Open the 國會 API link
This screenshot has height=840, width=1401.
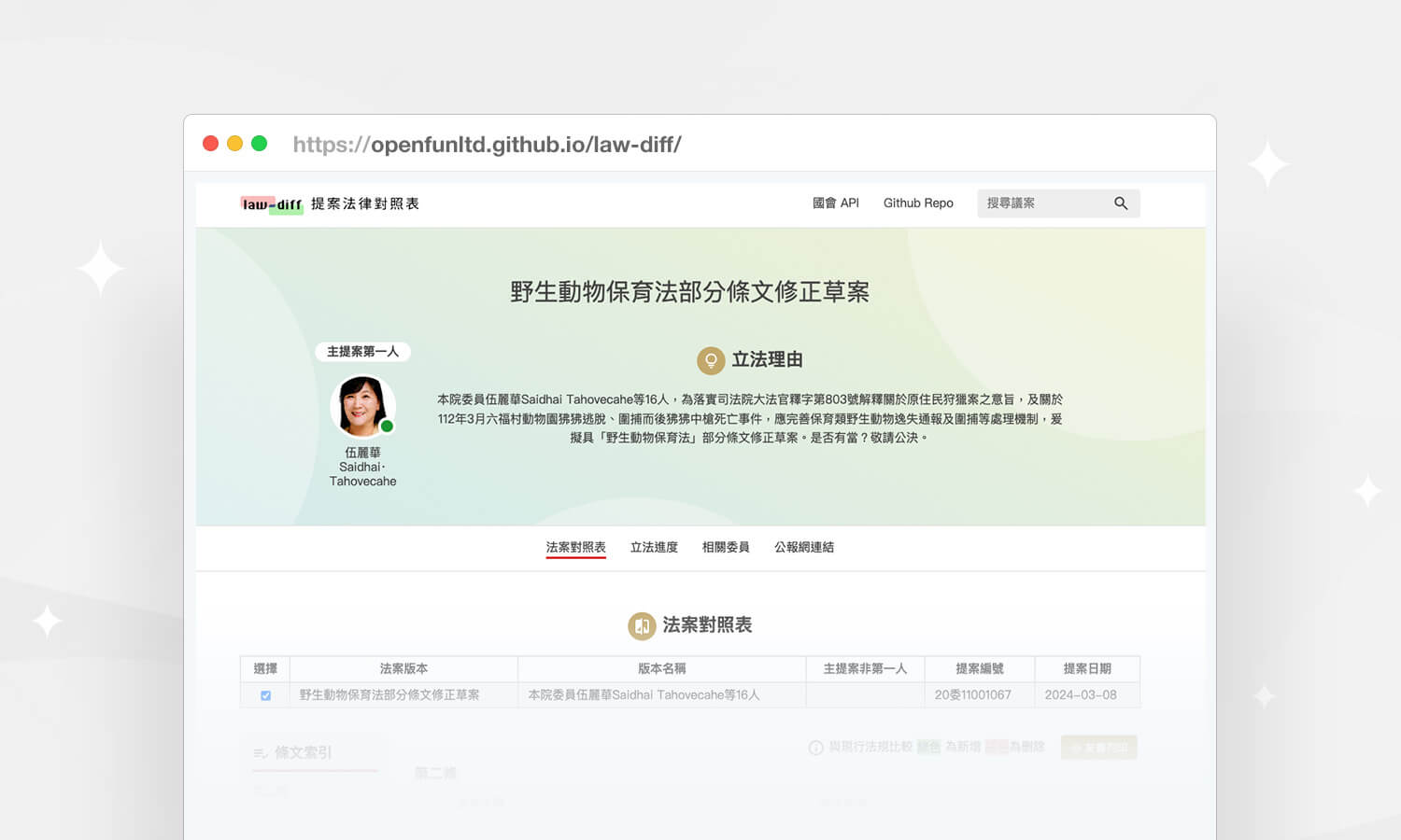[x=835, y=203]
